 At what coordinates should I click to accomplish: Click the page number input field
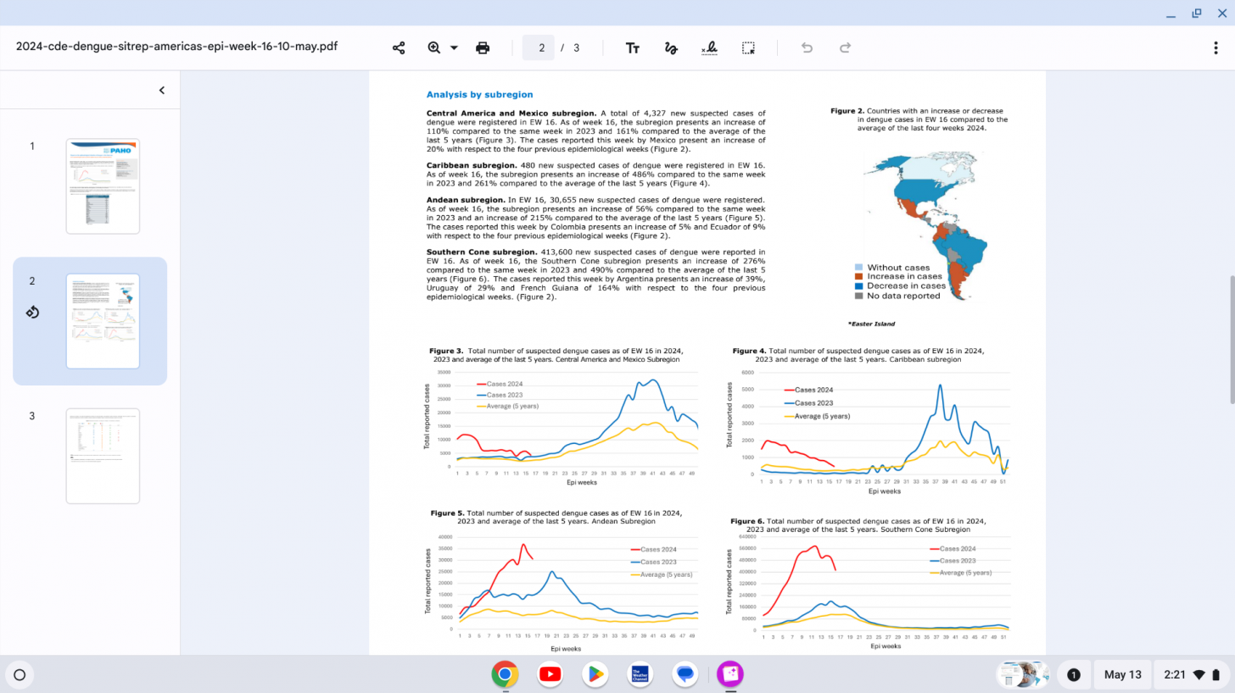click(x=540, y=47)
